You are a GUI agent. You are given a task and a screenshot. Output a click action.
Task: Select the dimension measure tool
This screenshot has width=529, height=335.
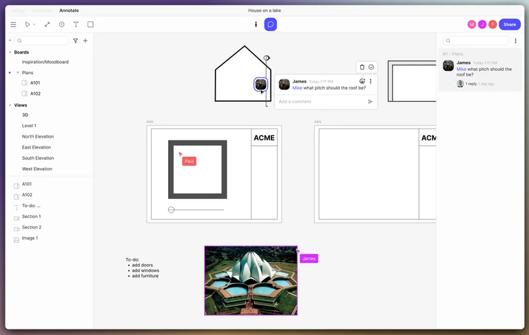pos(48,24)
